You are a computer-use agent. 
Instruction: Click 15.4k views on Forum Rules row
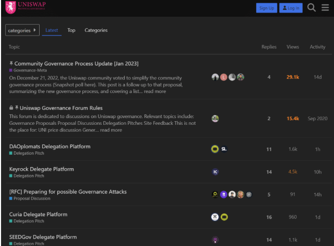pos(293,119)
